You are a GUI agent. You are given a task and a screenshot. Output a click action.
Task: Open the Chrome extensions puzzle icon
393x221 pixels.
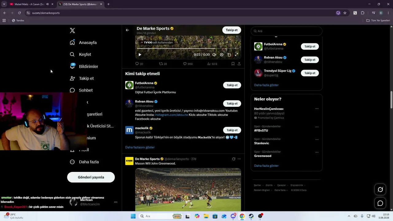(363, 13)
